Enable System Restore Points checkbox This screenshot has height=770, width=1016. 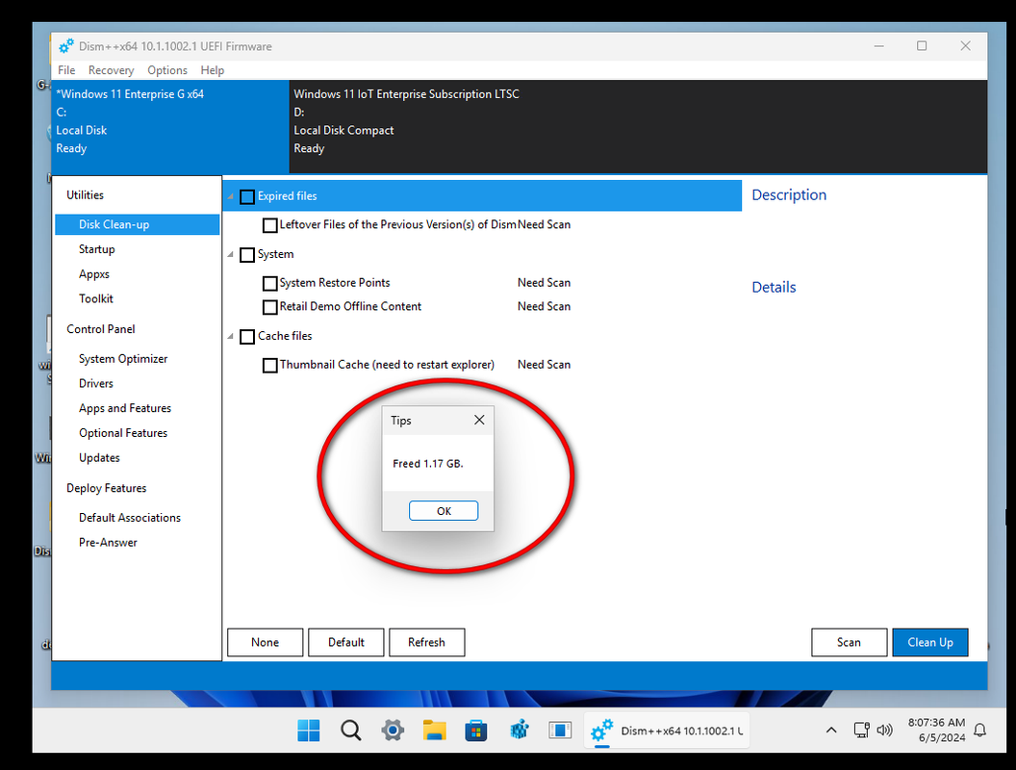(x=269, y=284)
